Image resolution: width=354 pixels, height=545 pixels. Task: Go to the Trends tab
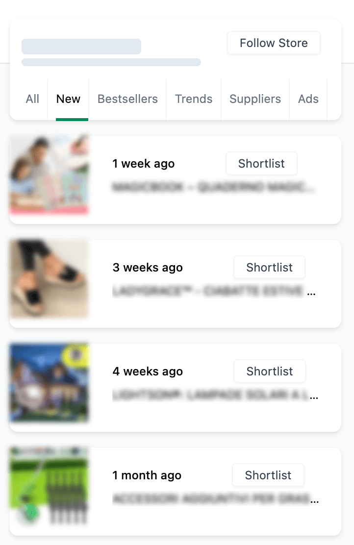click(194, 99)
